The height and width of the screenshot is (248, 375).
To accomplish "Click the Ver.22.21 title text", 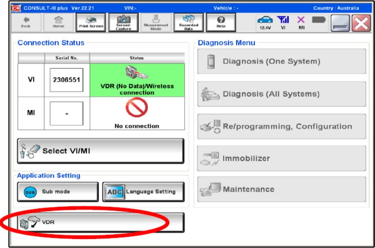I will pos(83,8).
